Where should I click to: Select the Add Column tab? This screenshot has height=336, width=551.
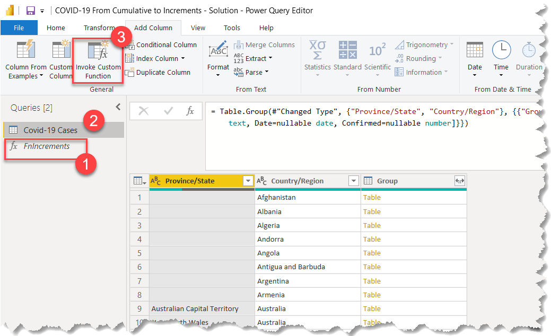(153, 28)
